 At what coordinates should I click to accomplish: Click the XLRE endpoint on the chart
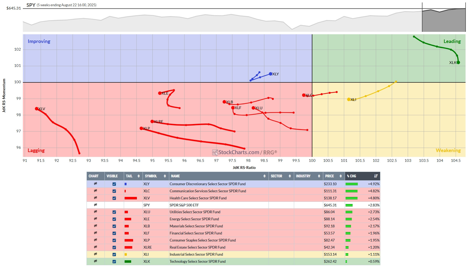click(152, 121)
